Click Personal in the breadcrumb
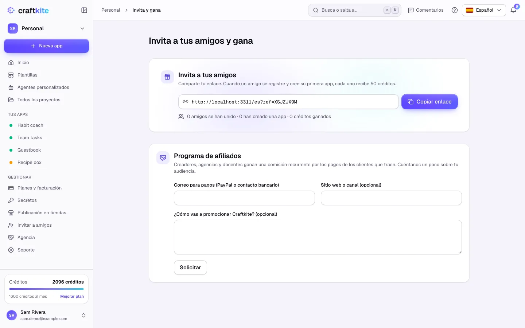This screenshot has width=525, height=328. (110, 10)
